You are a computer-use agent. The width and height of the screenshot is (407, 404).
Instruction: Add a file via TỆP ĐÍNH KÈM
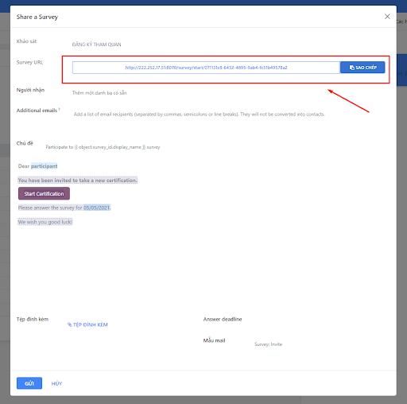point(87,324)
